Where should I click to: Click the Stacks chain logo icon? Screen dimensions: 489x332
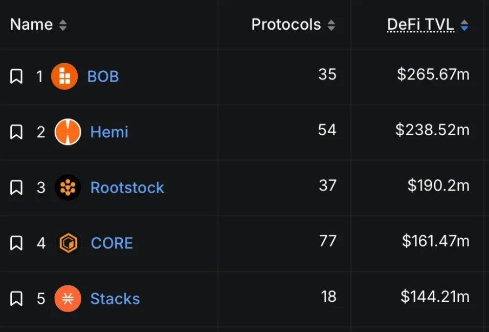[x=68, y=299]
